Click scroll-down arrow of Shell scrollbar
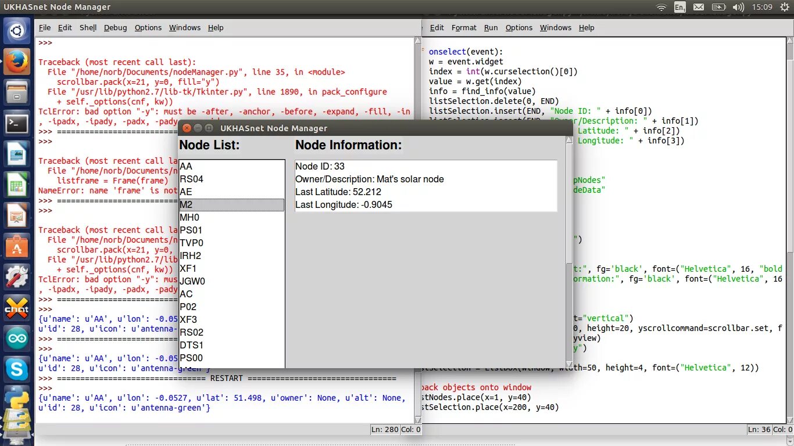This screenshot has width=794, height=446. pyautogui.click(x=417, y=419)
